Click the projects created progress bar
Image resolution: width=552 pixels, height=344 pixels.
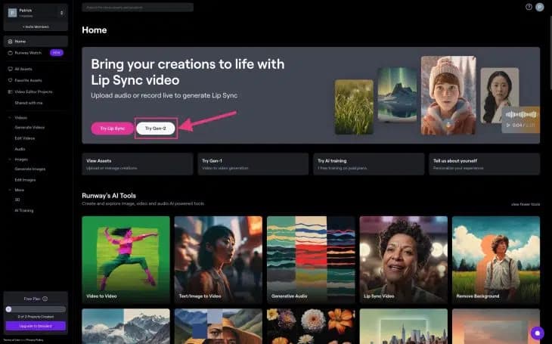[x=36, y=309]
